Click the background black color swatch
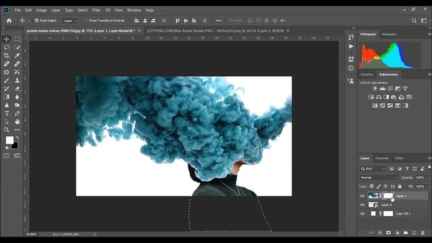 point(16,146)
